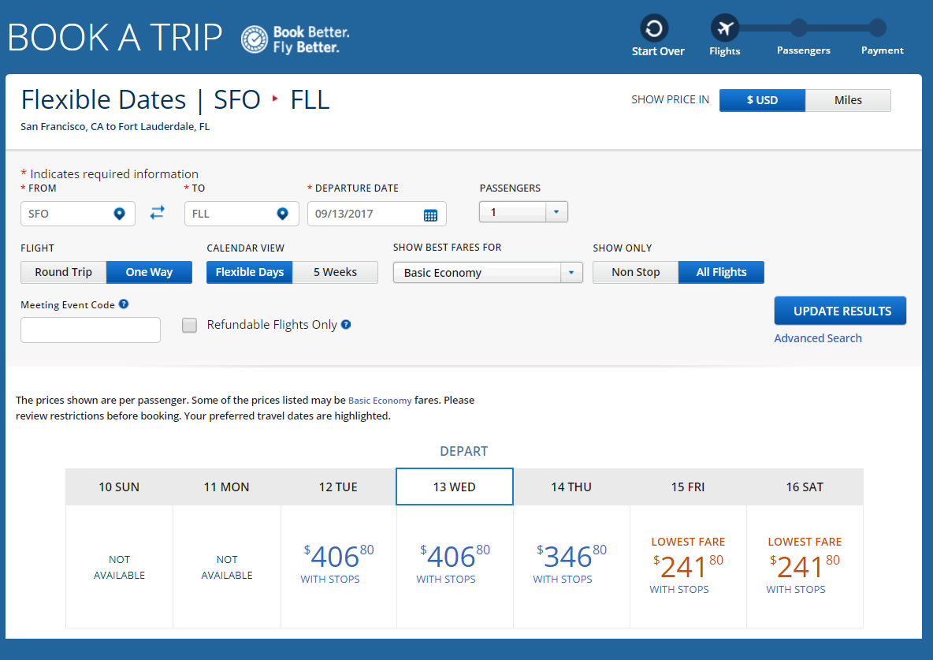
Task: Click the FROM field location pin icon
Action: (119, 214)
